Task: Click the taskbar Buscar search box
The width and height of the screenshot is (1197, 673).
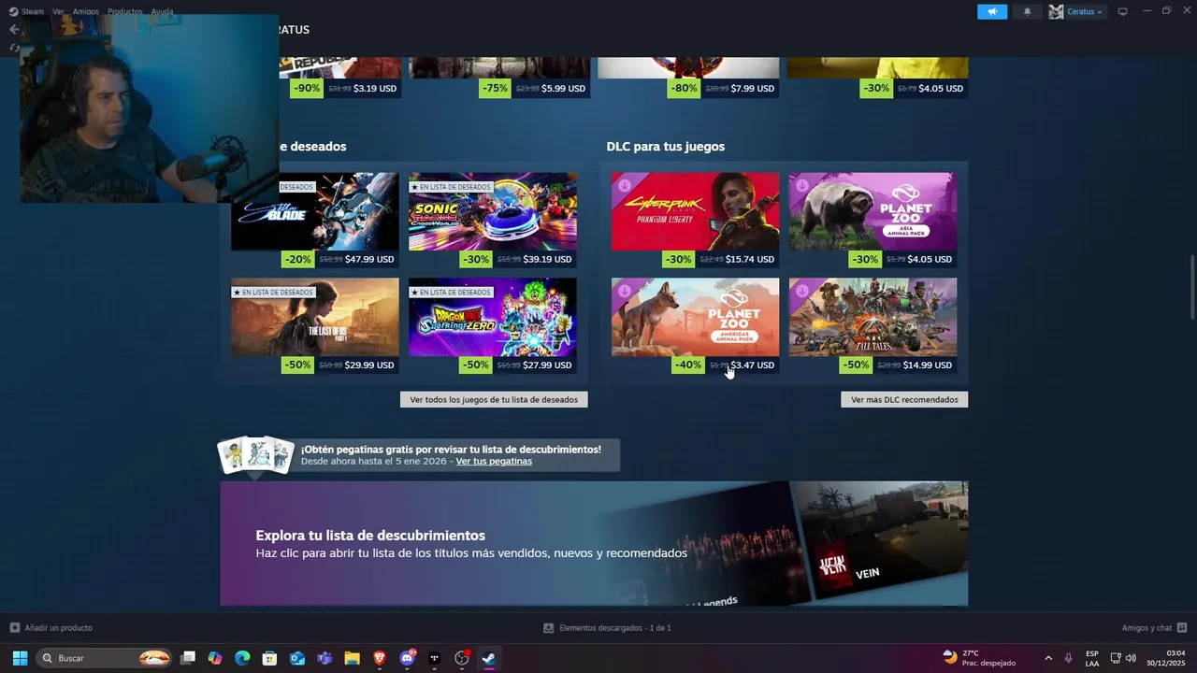Action: coord(105,658)
